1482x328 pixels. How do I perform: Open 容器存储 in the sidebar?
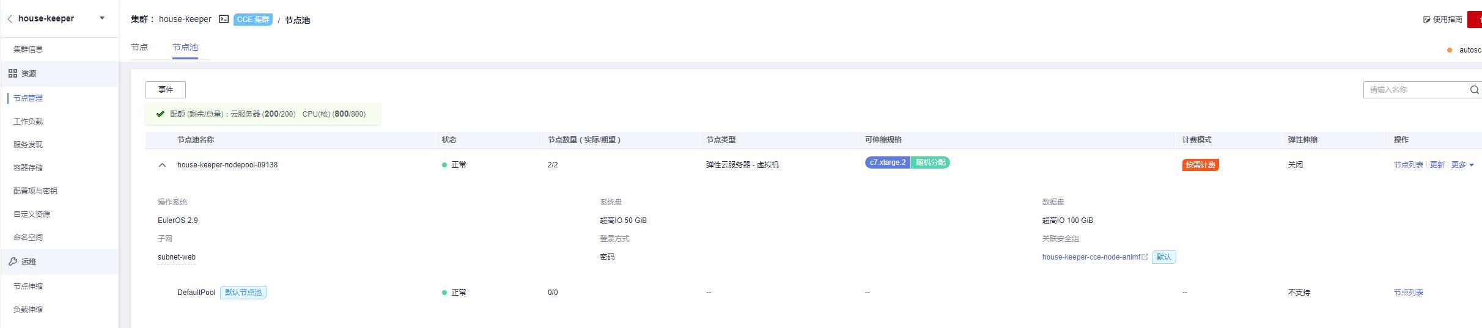coord(28,167)
